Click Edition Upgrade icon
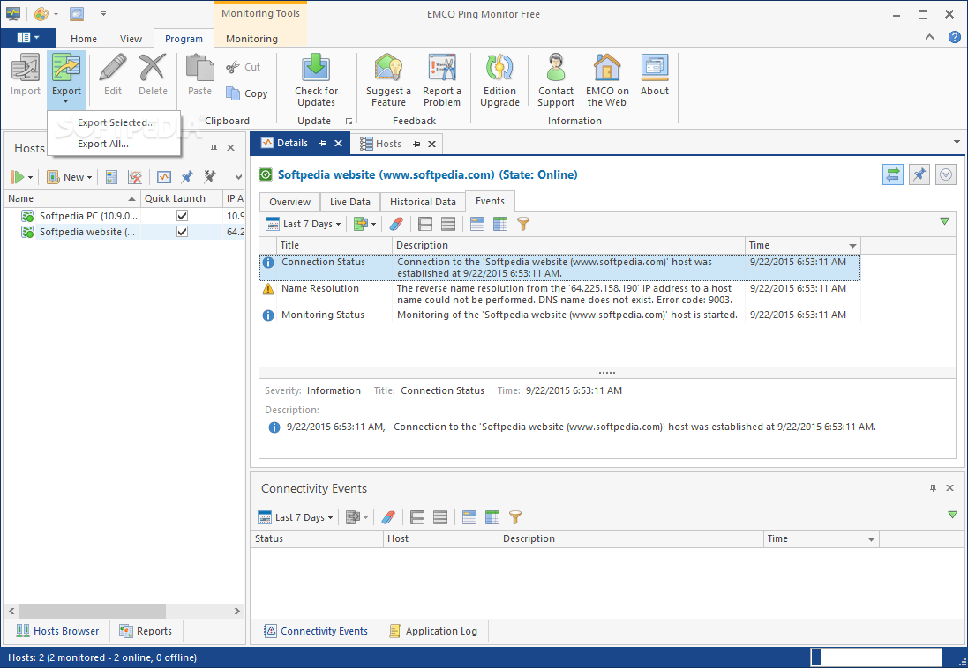 pyautogui.click(x=500, y=68)
